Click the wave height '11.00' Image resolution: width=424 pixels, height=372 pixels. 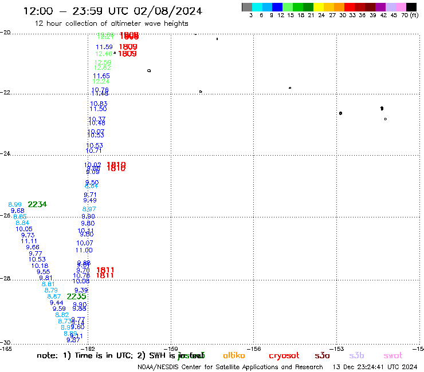pyautogui.click(x=84, y=251)
